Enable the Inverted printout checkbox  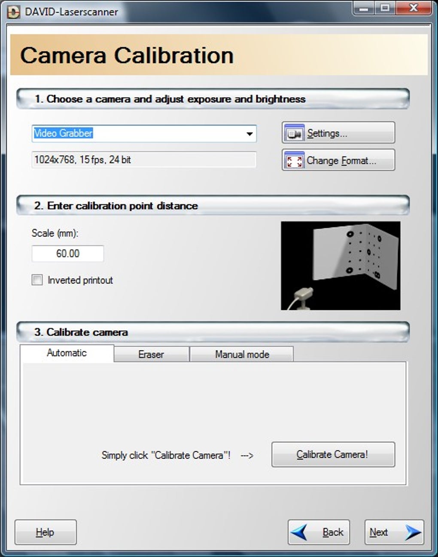[x=36, y=280]
